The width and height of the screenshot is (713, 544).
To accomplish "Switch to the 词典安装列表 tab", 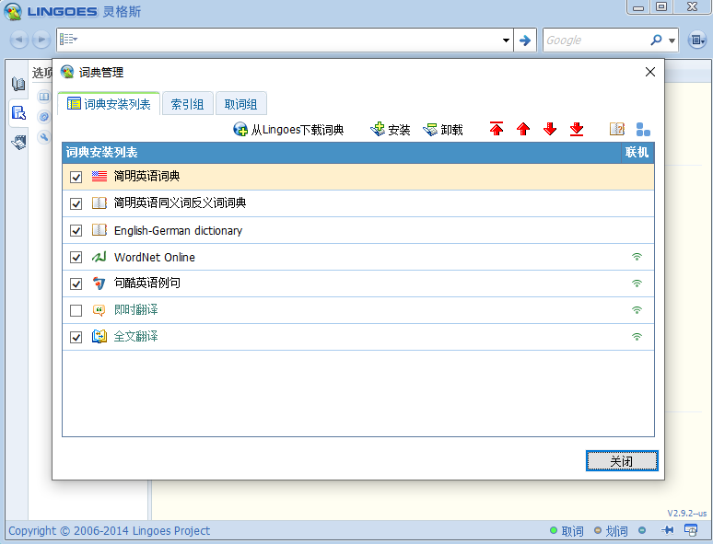I will pos(109,104).
